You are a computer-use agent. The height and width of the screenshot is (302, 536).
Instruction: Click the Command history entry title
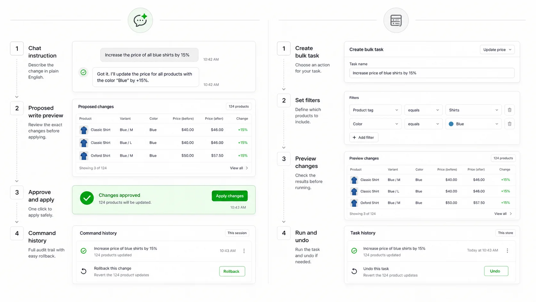click(125, 248)
